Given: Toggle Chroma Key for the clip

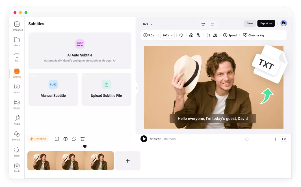Looking at the screenshot, I should [254, 35].
